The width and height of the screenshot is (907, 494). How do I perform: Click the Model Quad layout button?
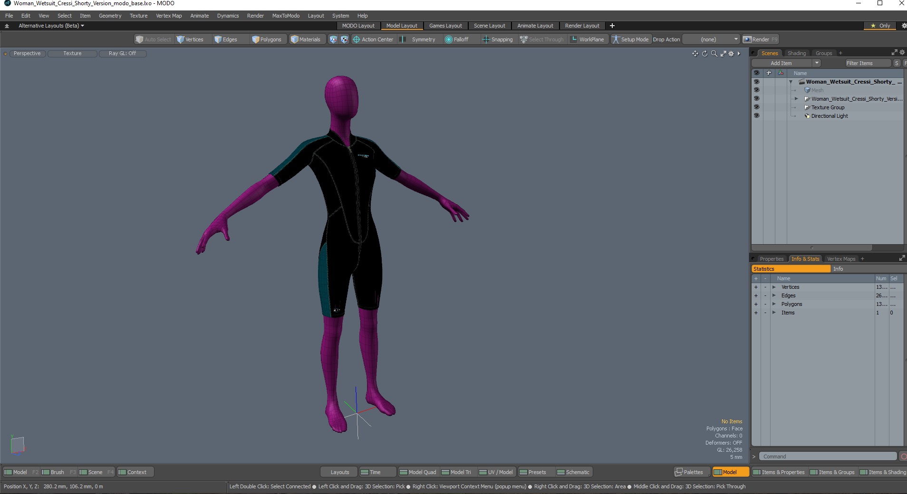[x=418, y=472]
